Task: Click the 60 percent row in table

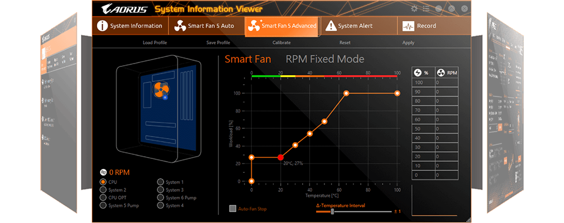Action: [435, 119]
